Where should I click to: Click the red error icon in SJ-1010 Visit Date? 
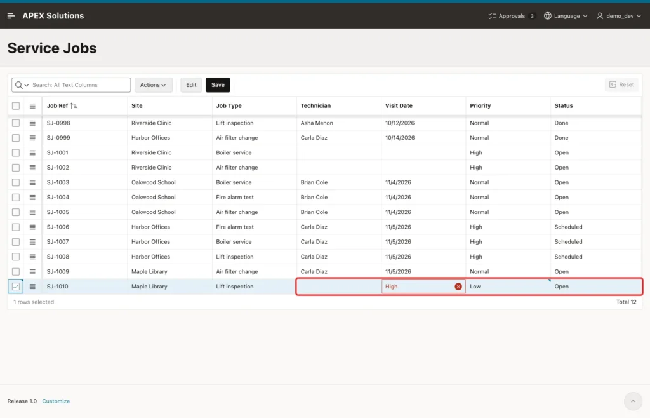[458, 287]
